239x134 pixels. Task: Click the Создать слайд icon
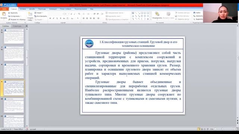(30, 14)
